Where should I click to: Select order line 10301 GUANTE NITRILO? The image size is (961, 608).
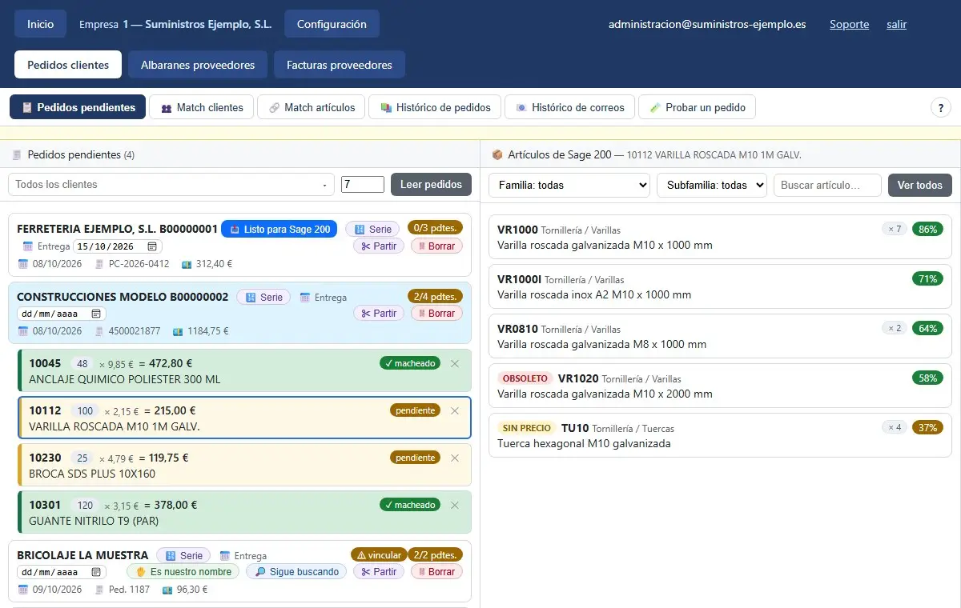pyautogui.click(x=244, y=512)
